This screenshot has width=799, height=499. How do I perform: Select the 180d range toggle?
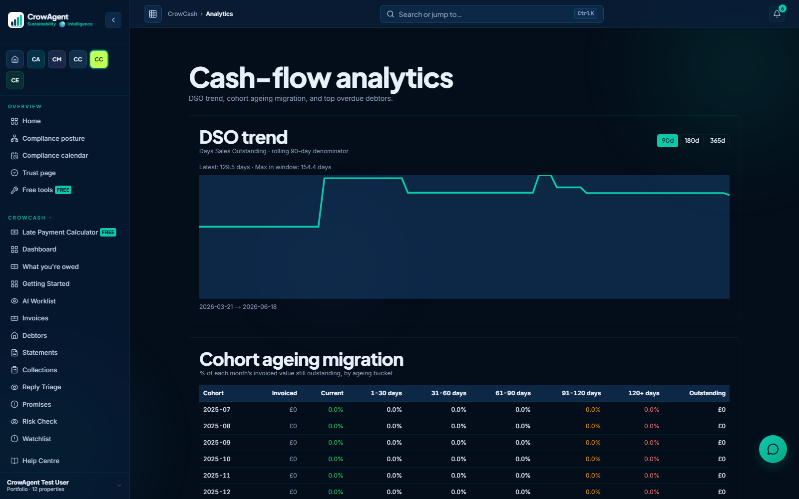692,141
